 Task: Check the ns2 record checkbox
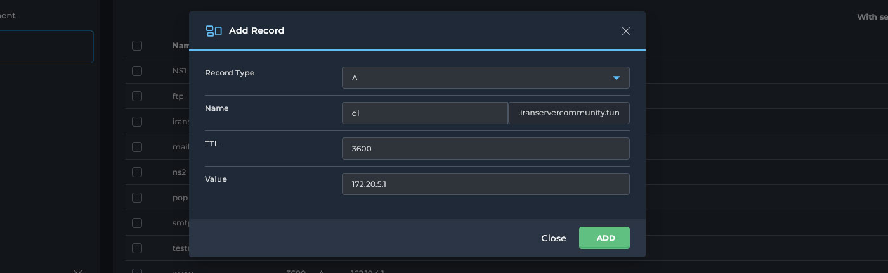pyautogui.click(x=137, y=172)
